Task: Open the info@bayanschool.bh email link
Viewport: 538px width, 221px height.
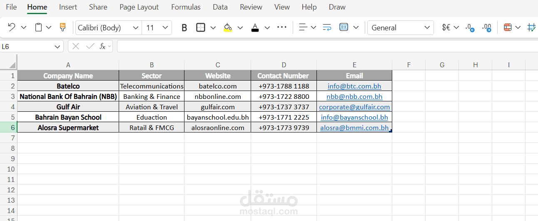Action: (354, 118)
